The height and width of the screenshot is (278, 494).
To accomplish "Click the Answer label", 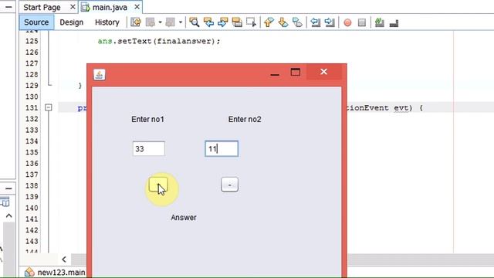I will click(184, 218).
